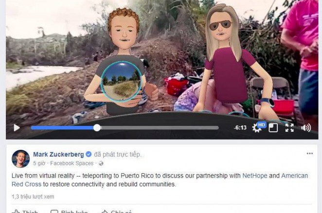Open the public audience globe selector
This screenshot has width=322, height=213.
(101, 163)
